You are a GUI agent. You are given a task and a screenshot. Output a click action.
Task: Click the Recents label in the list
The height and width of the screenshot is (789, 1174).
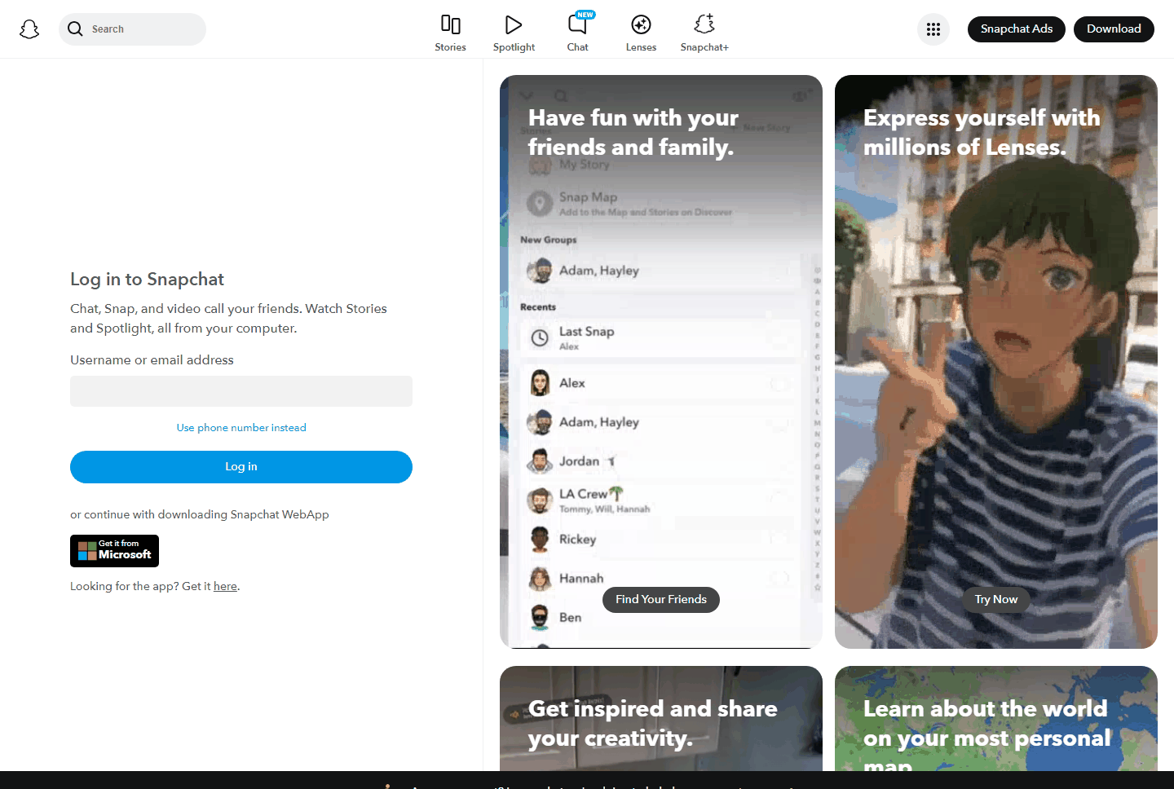click(x=538, y=307)
